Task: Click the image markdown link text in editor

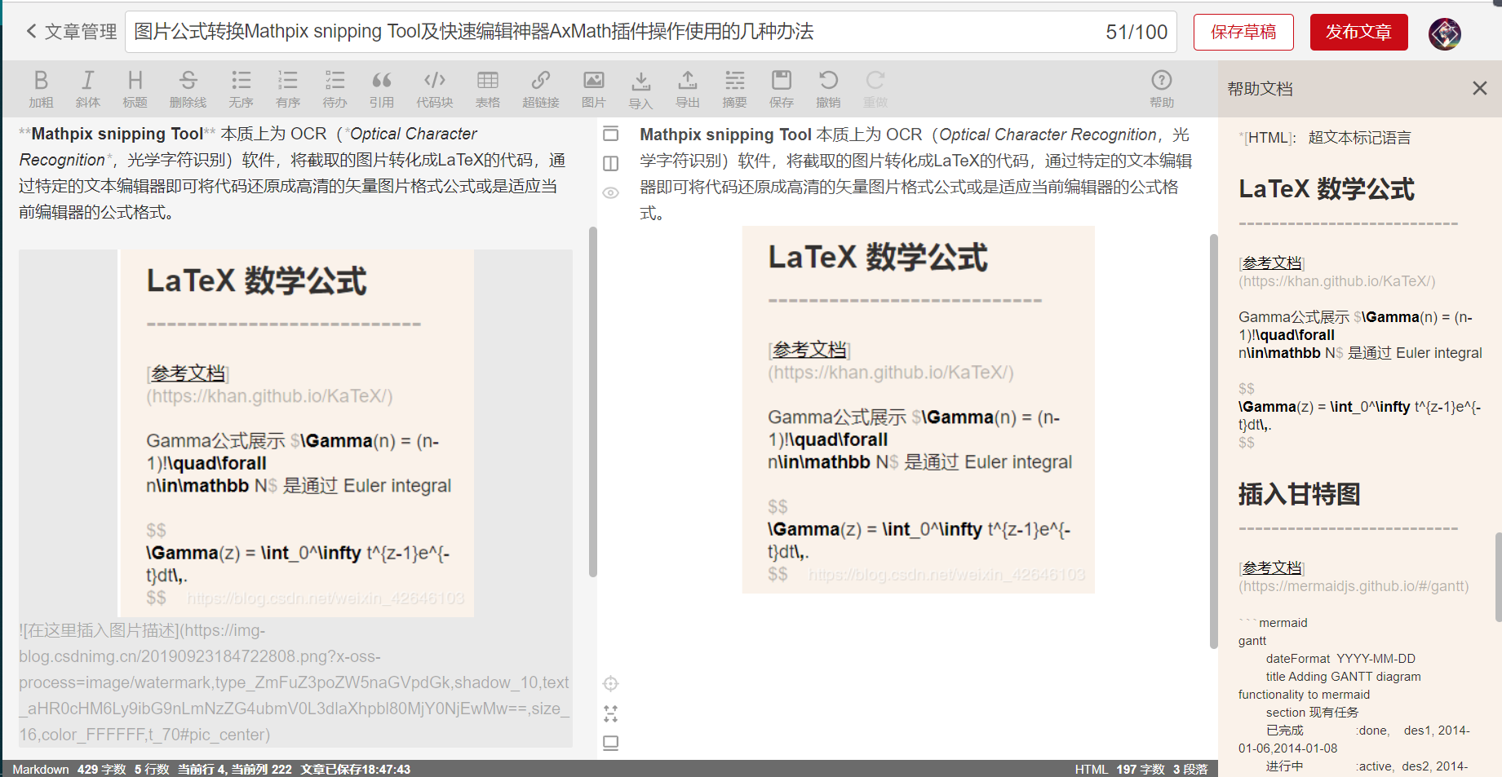Action: pos(295,682)
